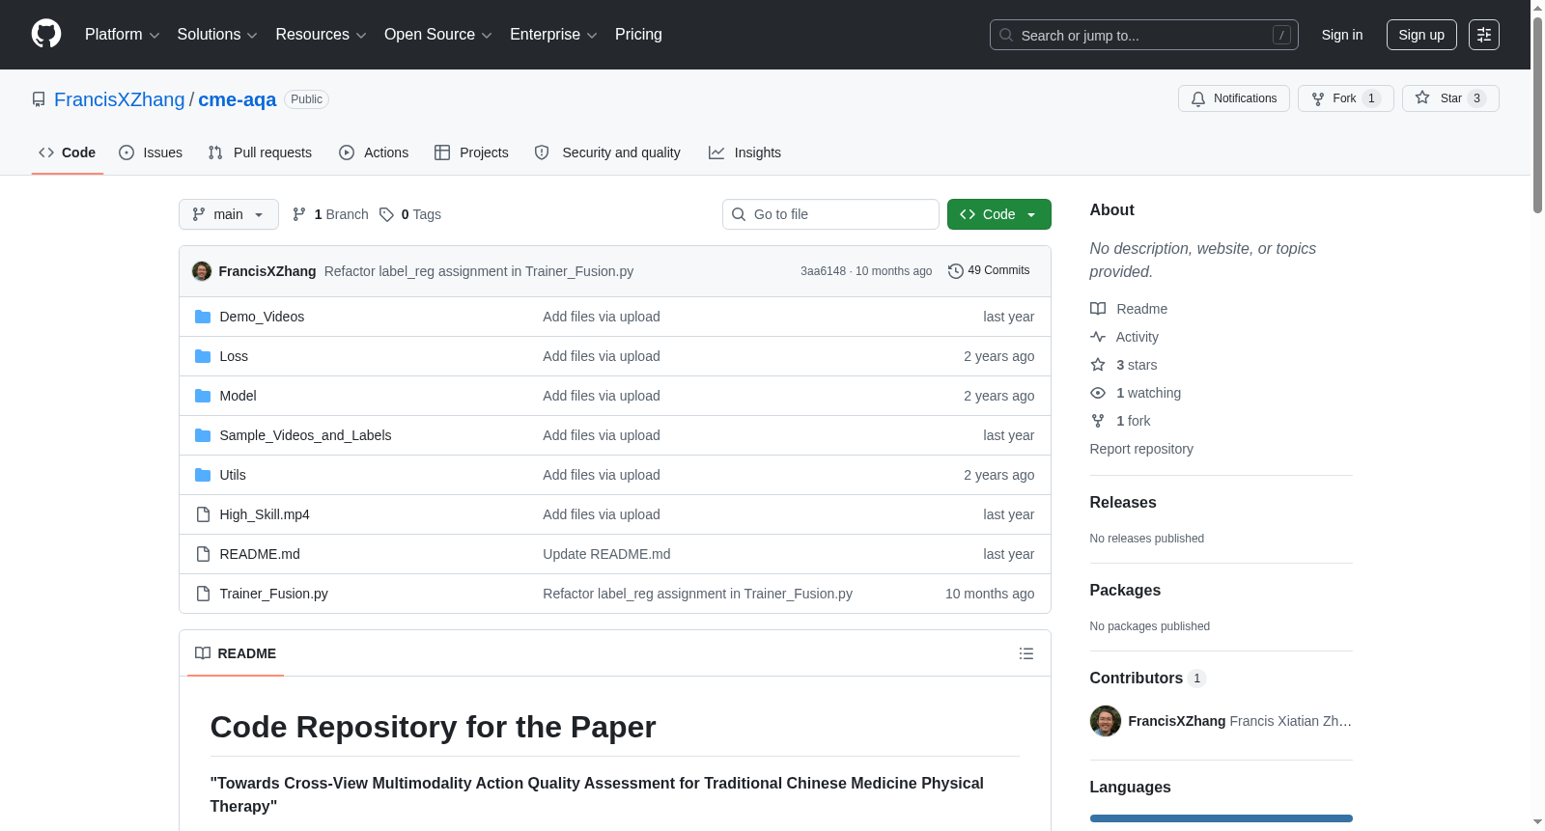The width and height of the screenshot is (1545, 831).
Task: Open the green Code dropdown button
Action: (x=999, y=214)
